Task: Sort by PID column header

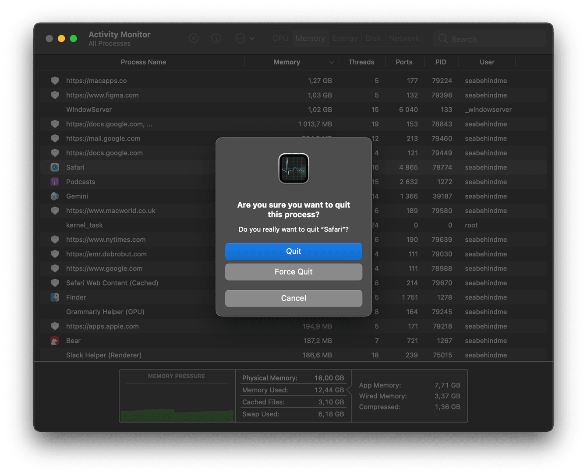Action: (441, 62)
